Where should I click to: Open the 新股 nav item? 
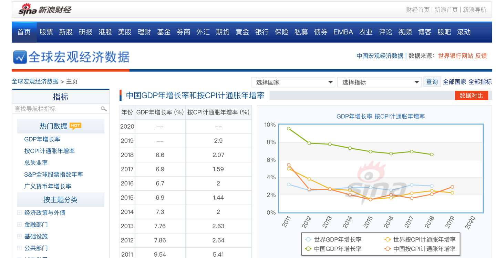pos(66,32)
